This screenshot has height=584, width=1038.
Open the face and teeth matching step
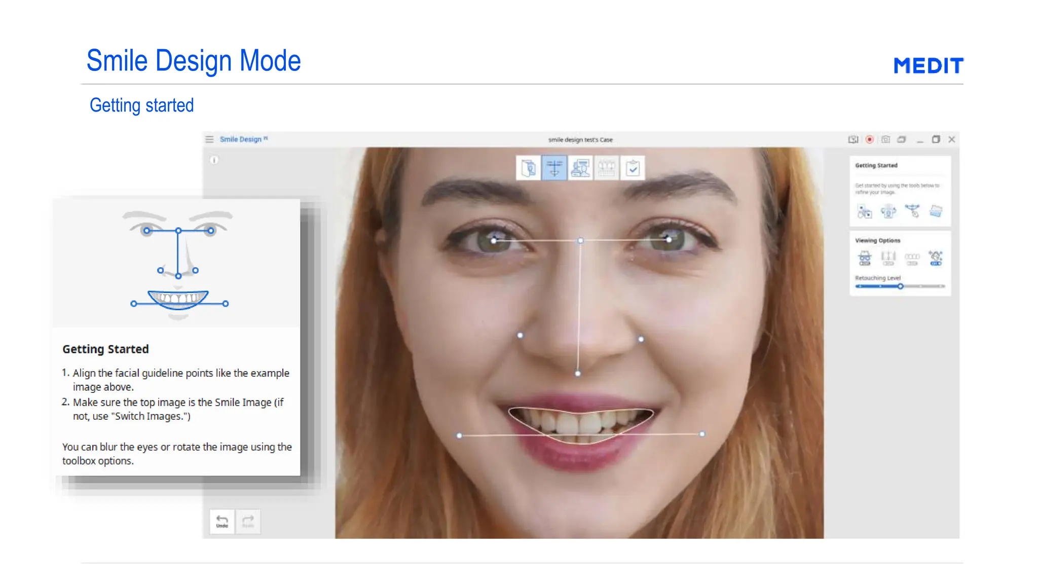coord(580,168)
